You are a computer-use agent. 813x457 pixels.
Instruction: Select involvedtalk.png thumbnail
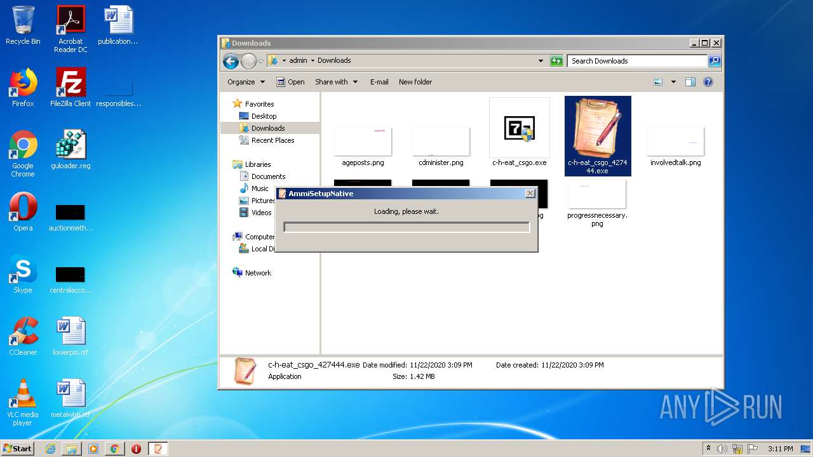pyautogui.click(x=675, y=146)
